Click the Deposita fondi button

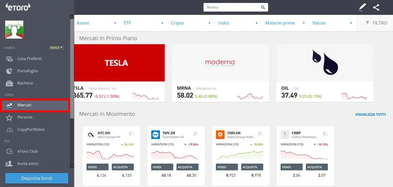(x=37, y=178)
